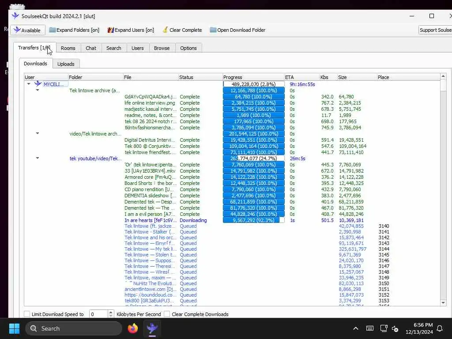The image size is (452, 339).
Task: Click the people icon on Expand Users
Action: point(111,30)
